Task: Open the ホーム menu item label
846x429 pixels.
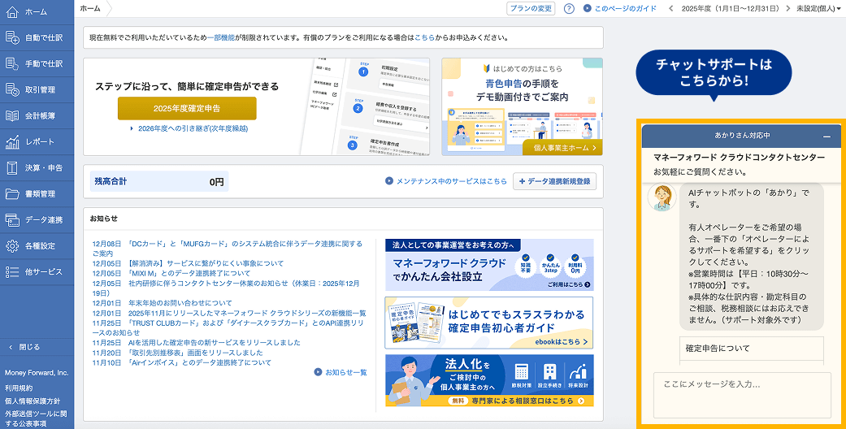Action: click(36, 12)
